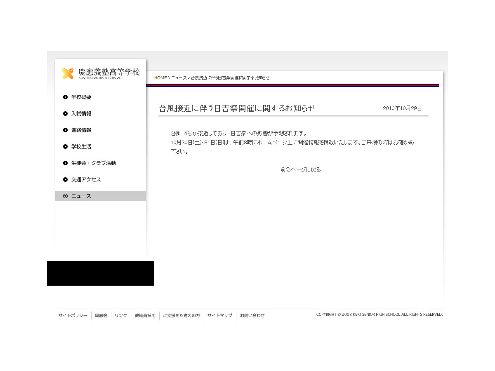Open 教職員採用 footer link
This screenshot has height=371, width=495.
coord(145,316)
